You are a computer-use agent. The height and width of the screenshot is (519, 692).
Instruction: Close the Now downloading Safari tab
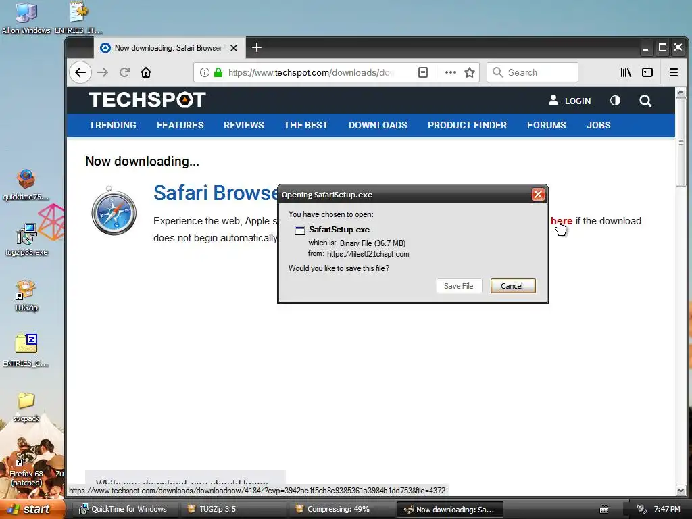pyautogui.click(x=234, y=48)
